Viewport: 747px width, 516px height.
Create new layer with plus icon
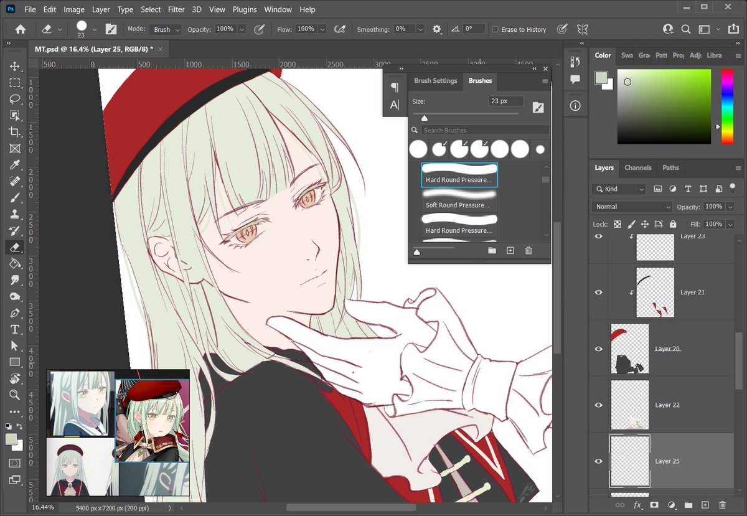pos(705,505)
